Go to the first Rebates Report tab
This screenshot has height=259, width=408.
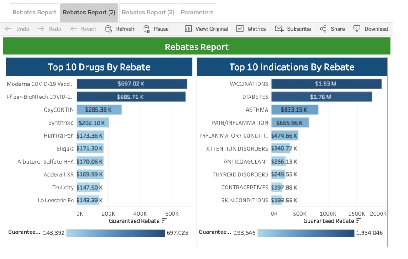pos(34,13)
